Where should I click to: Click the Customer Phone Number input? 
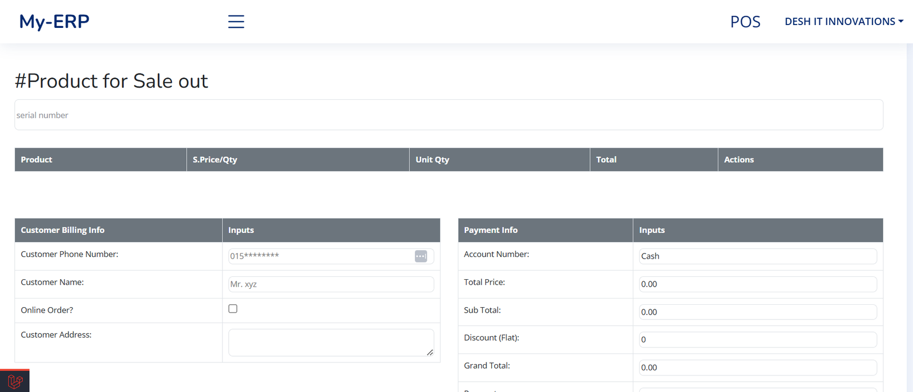coord(320,256)
